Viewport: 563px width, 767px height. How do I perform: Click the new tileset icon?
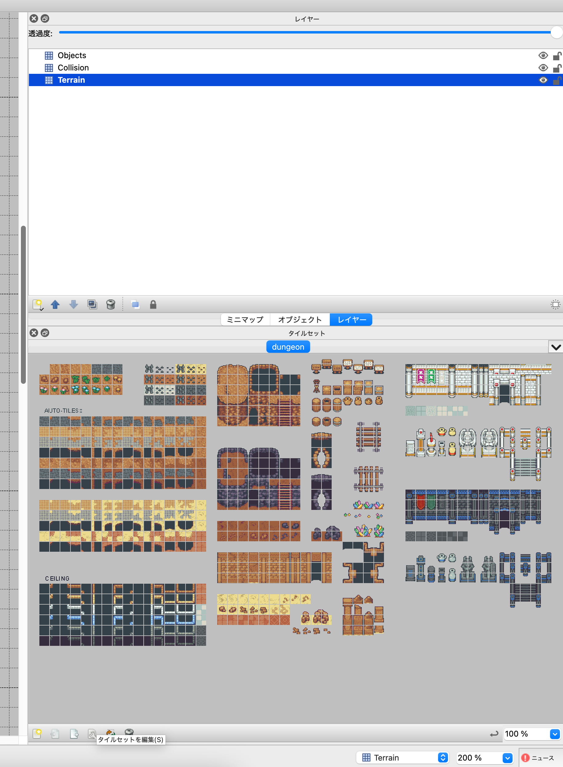[37, 733]
